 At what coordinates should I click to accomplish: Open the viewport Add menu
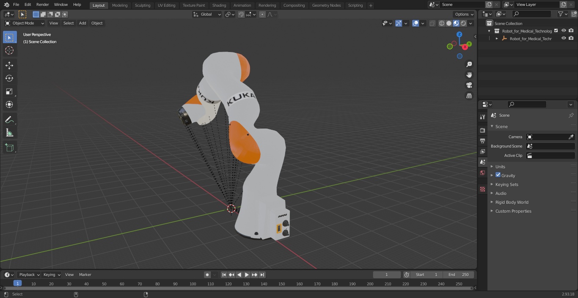tap(83, 23)
